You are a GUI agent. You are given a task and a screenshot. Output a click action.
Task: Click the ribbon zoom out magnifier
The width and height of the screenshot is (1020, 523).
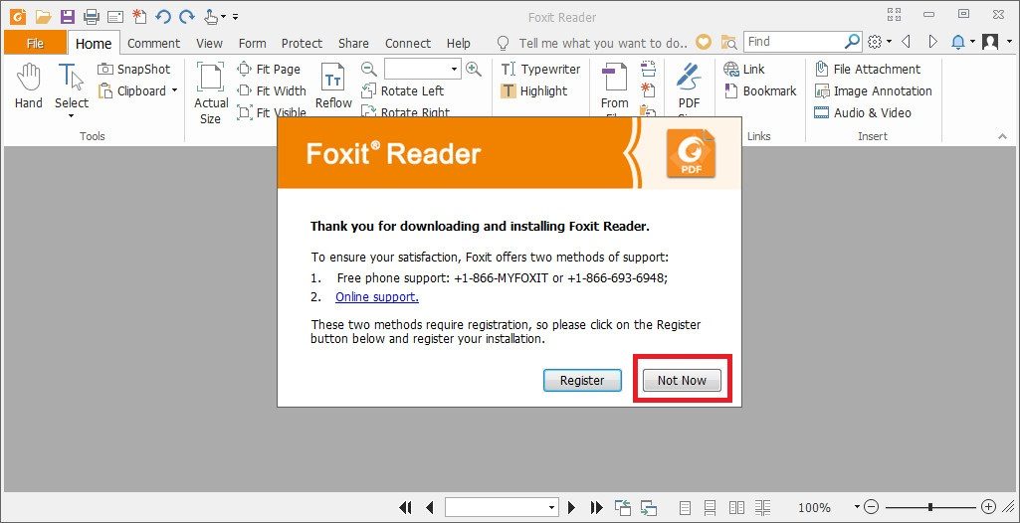click(369, 69)
